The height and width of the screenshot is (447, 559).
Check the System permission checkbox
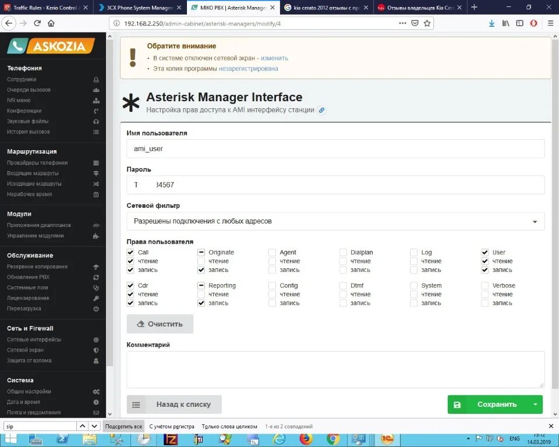tap(413, 286)
